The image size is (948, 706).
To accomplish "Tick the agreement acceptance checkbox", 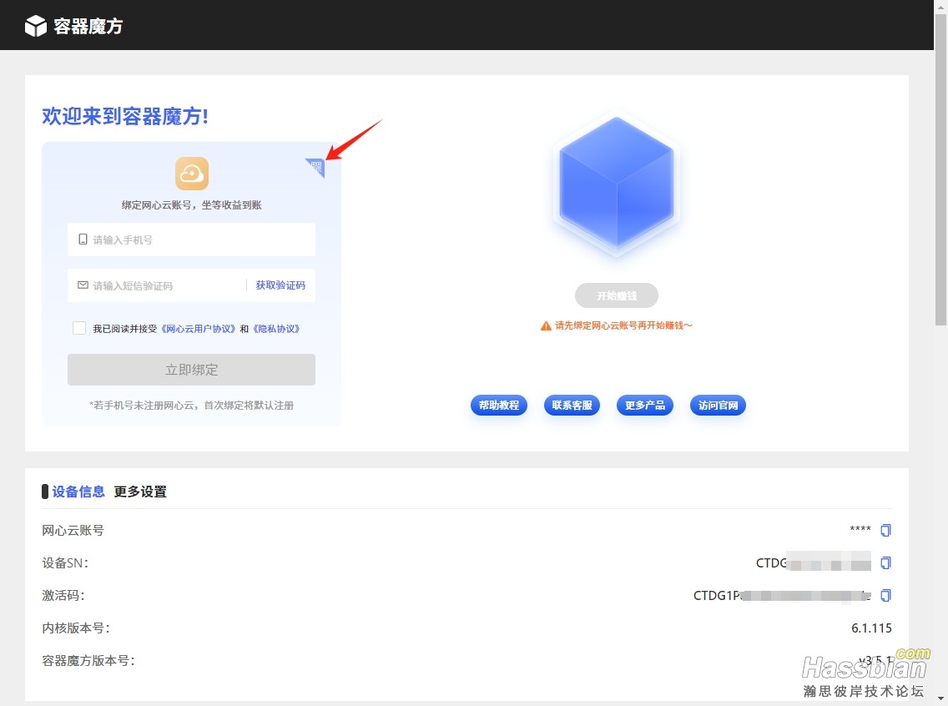I will point(79,328).
